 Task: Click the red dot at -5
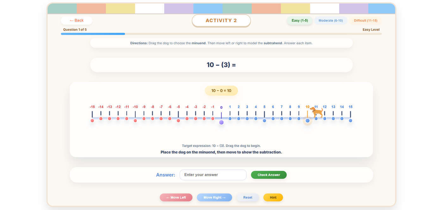[178, 121]
